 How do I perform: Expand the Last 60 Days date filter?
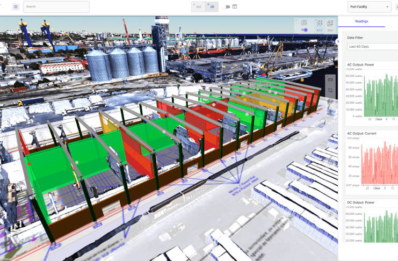[x=372, y=47]
